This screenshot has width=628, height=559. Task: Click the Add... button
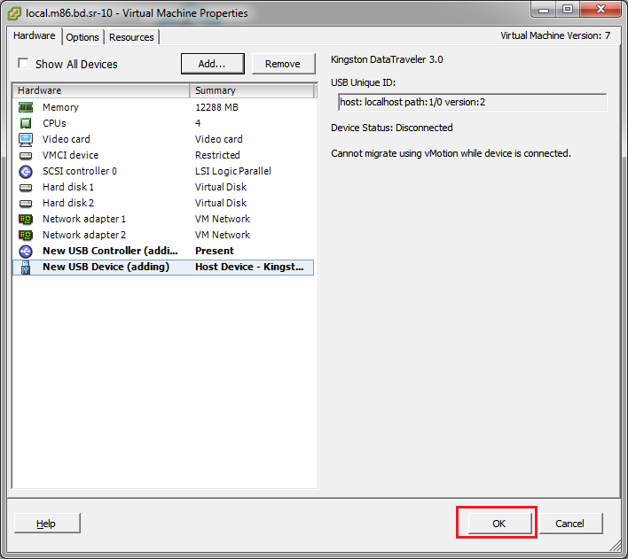tap(212, 64)
